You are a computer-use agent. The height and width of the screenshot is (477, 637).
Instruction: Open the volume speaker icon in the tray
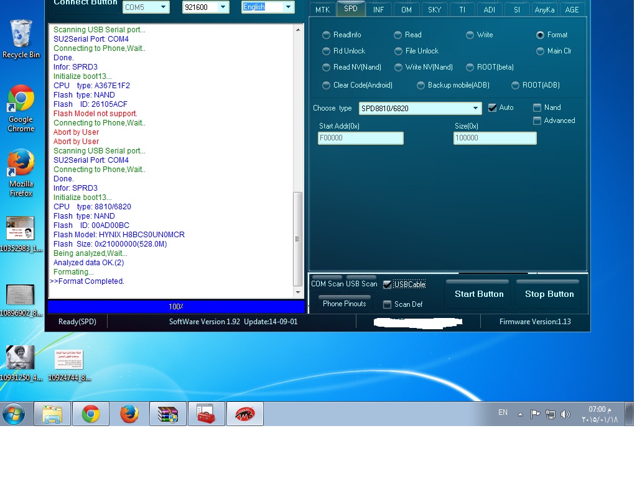[565, 414]
